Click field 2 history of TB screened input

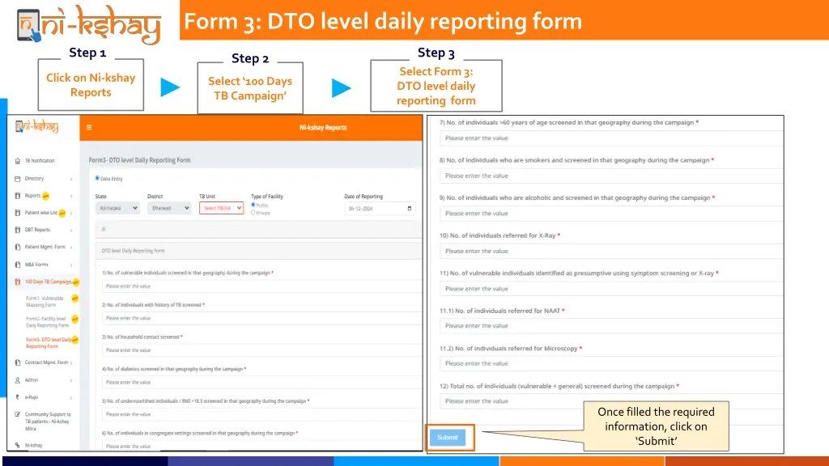(261, 319)
